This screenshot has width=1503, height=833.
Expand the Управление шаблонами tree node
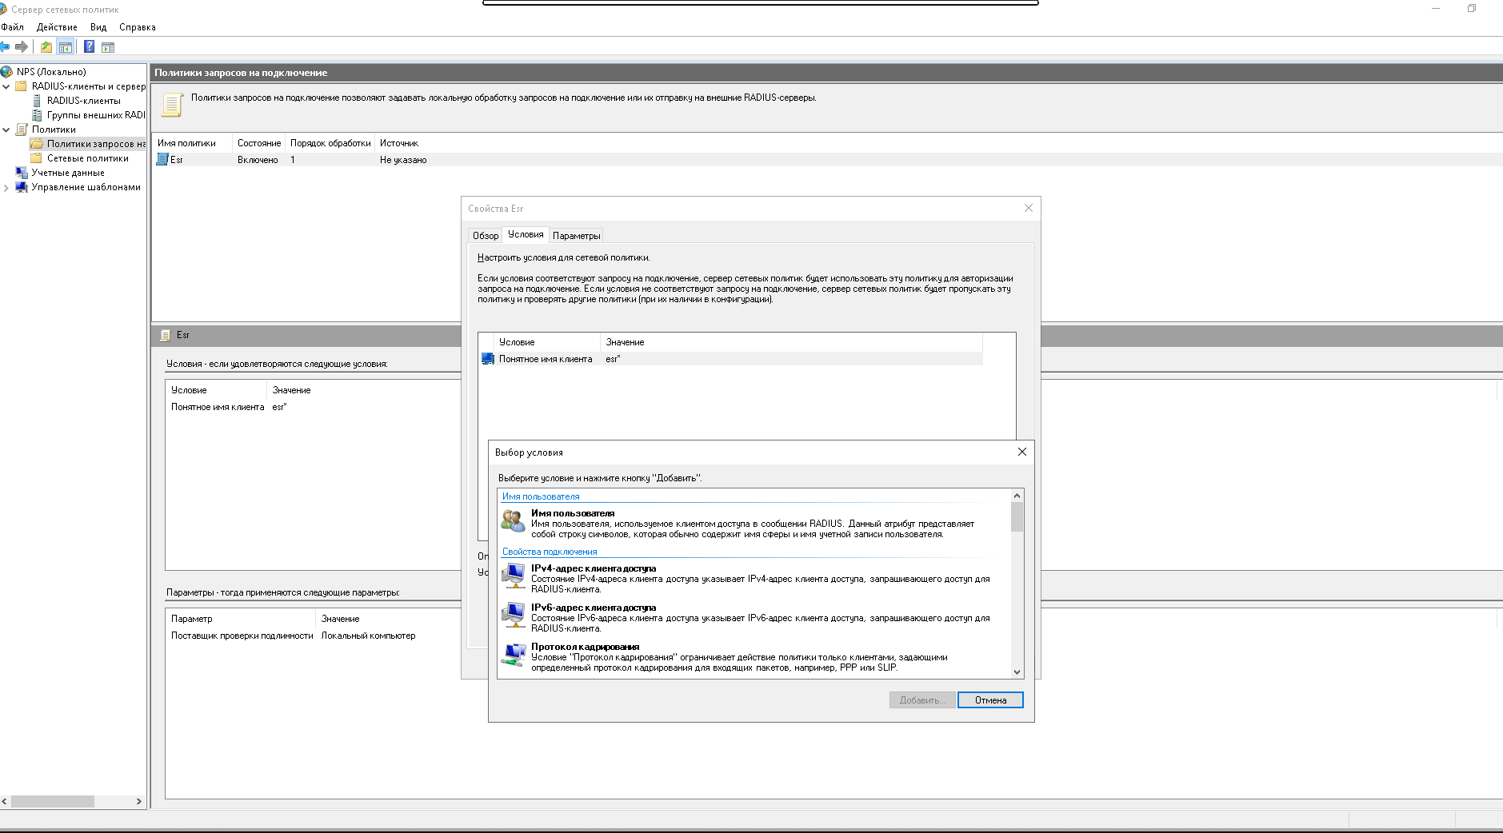pyautogui.click(x=6, y=187)
